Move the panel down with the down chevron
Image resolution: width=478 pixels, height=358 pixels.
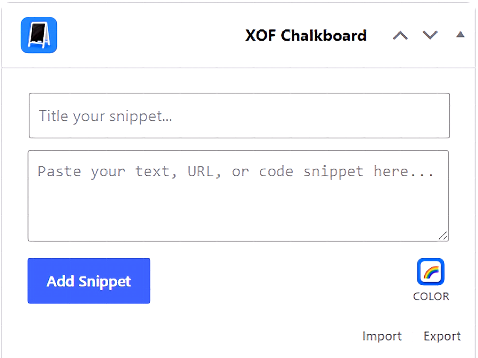pyautogui.click(x=430, y=35)
